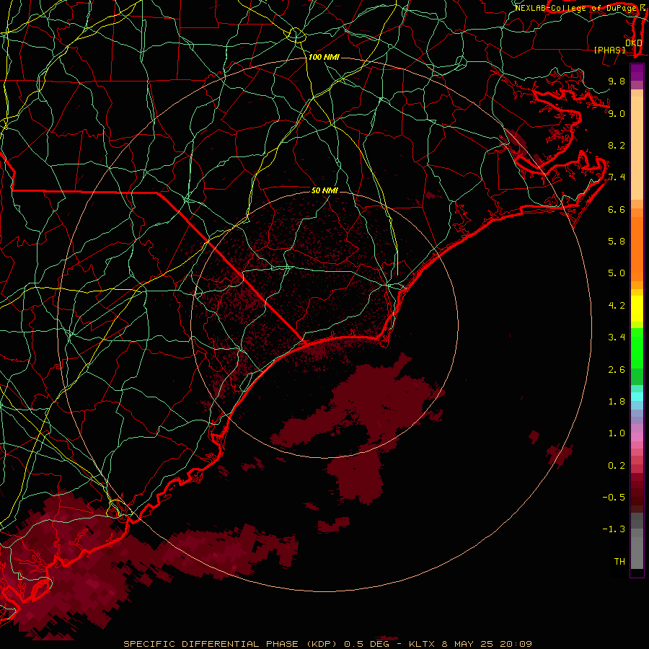This screenshot has width=649, height=649.
Task: Click the -0.5 value on color scale
Action: tap(614, 497)
